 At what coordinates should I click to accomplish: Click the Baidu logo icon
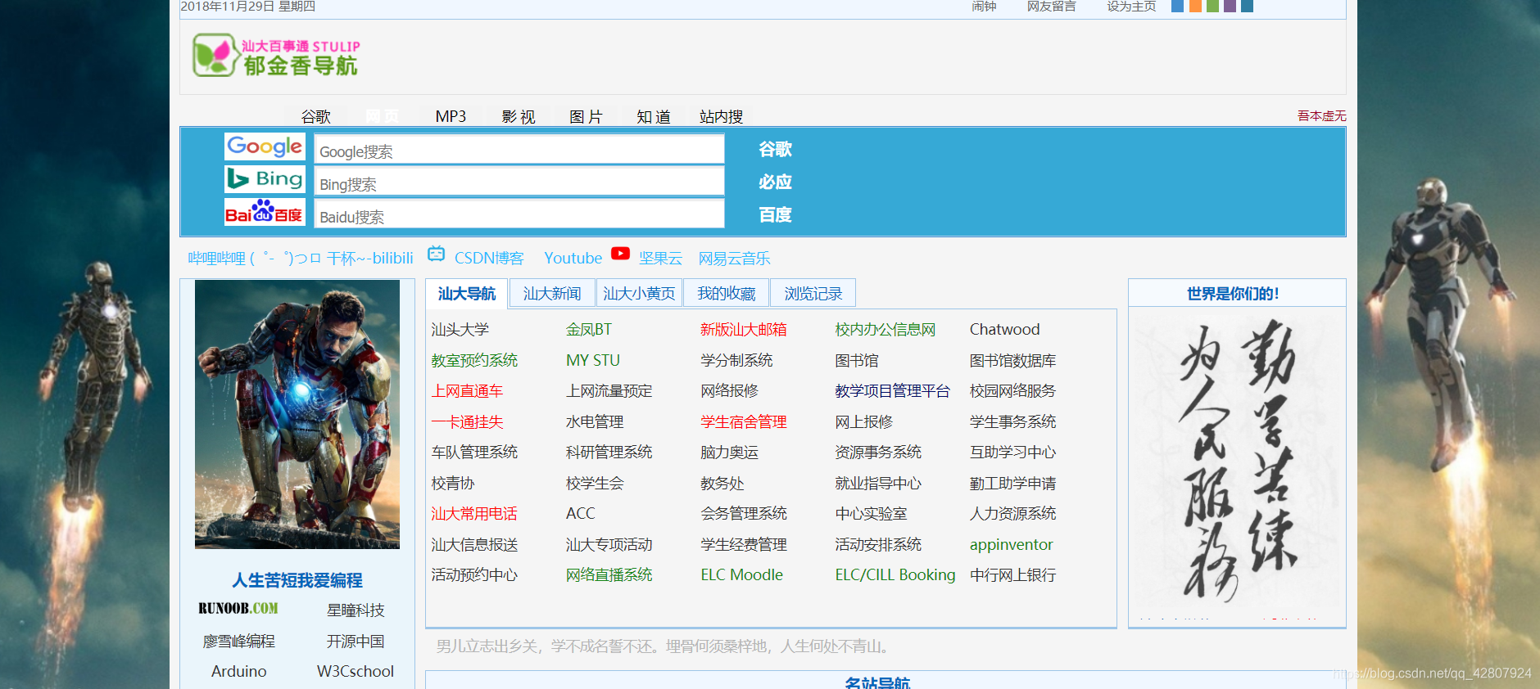265,212
